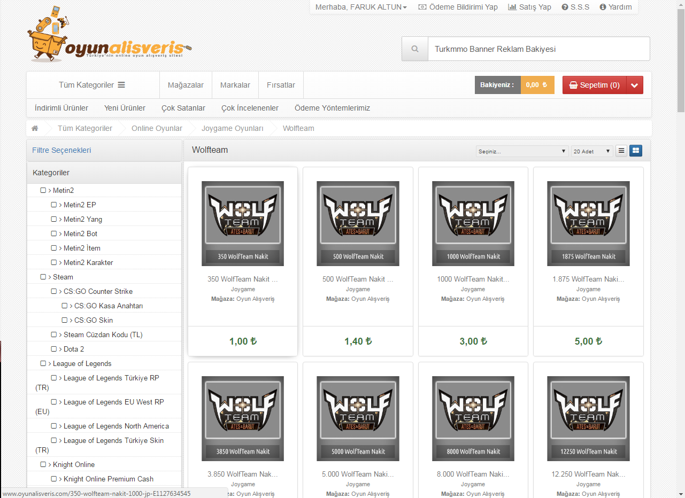
Task: Check the Metin2 İtem checkbox
Action: pyautogui.click(x=54, y=248)
